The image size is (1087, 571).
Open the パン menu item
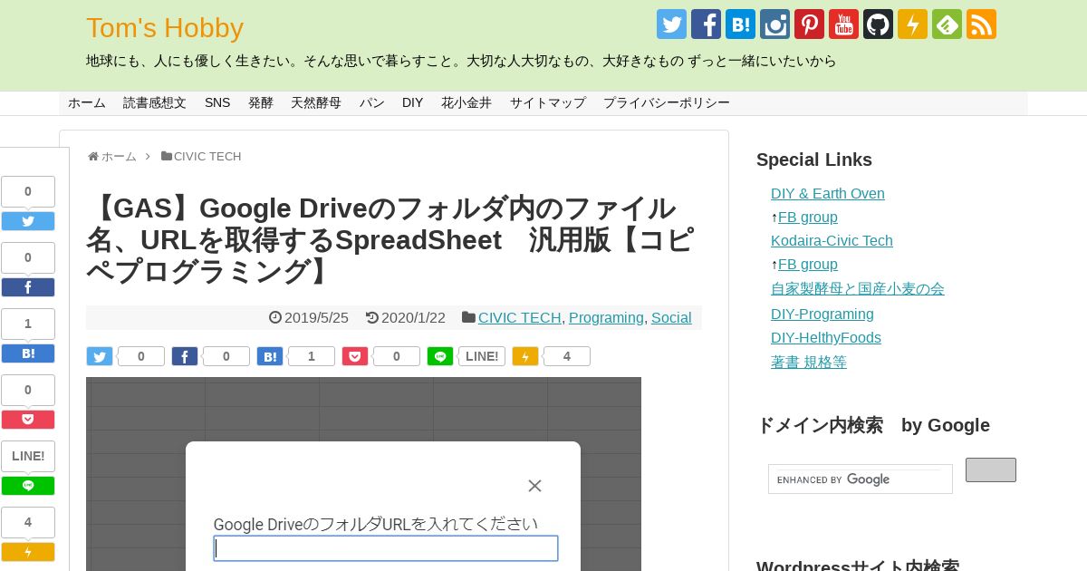pyautogui.click(x=372, y=103)
